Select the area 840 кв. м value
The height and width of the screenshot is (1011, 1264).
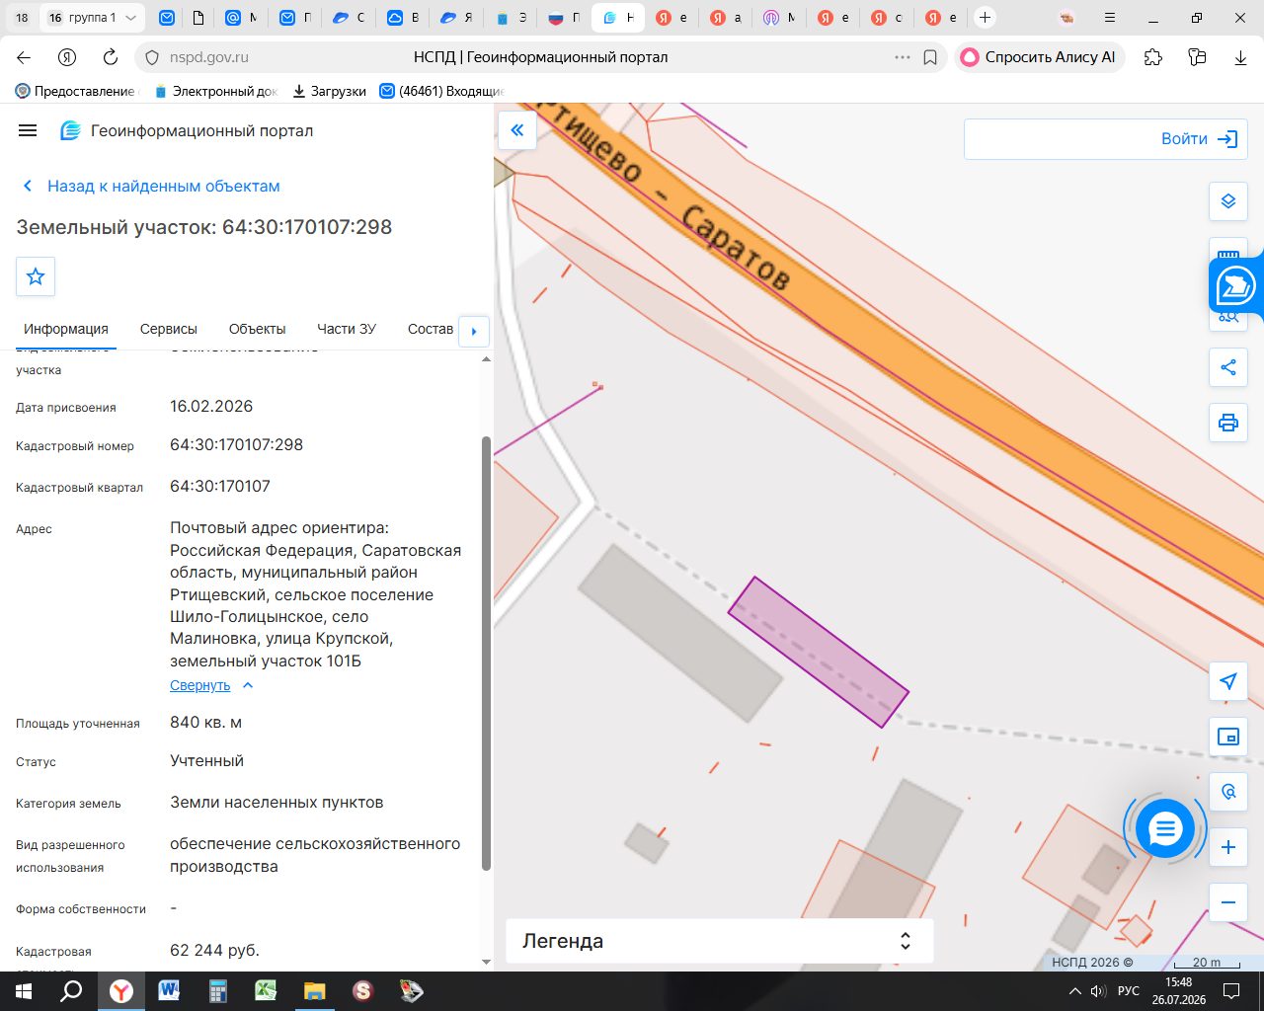[206, 722]
